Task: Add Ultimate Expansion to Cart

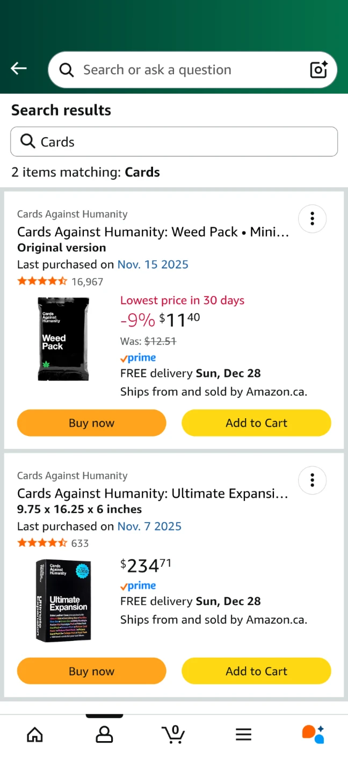Action: 256,671
